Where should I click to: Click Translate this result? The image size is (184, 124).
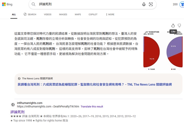92,107
